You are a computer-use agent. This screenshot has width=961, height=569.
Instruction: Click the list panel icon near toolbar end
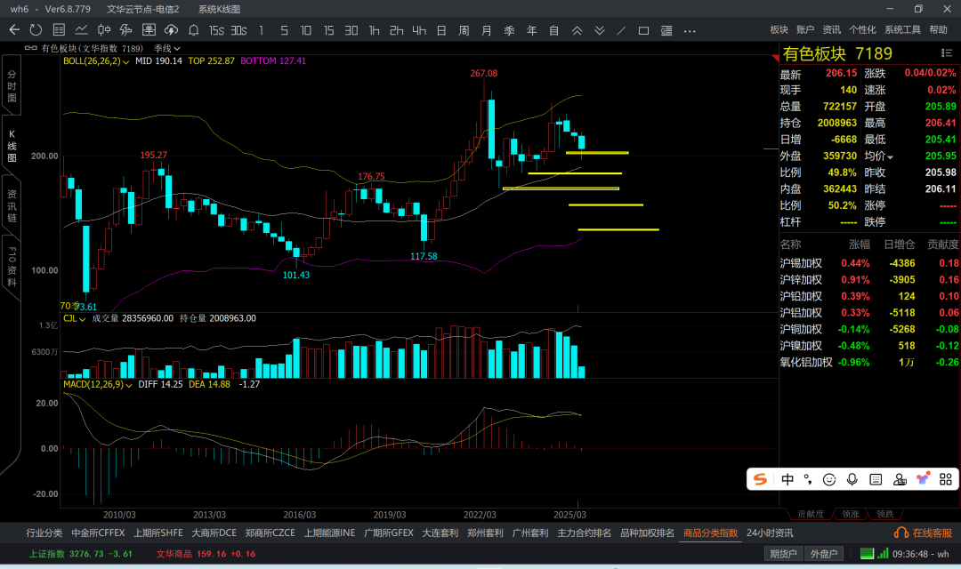pyautogui.click(x=666, y=30)
